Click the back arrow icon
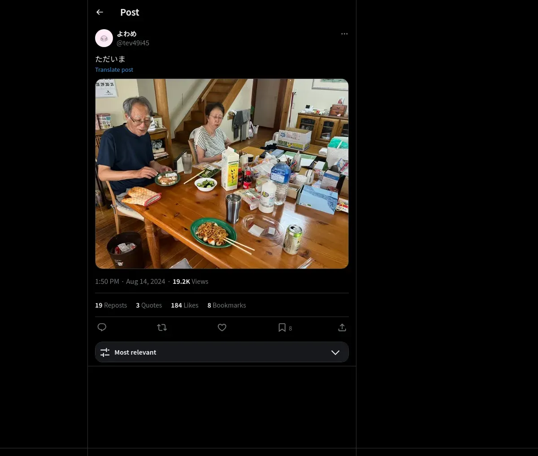This screenshot has height=456, width=538. pyautogui.click(x=100, y=13)
